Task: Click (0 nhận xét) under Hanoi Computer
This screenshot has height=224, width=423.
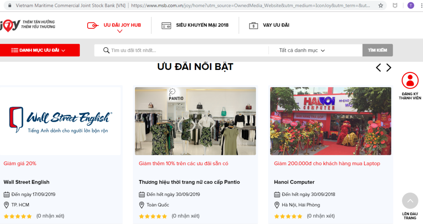Action: [321, 216]
